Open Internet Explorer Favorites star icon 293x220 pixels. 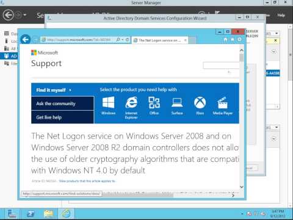[x=233, y=40]
